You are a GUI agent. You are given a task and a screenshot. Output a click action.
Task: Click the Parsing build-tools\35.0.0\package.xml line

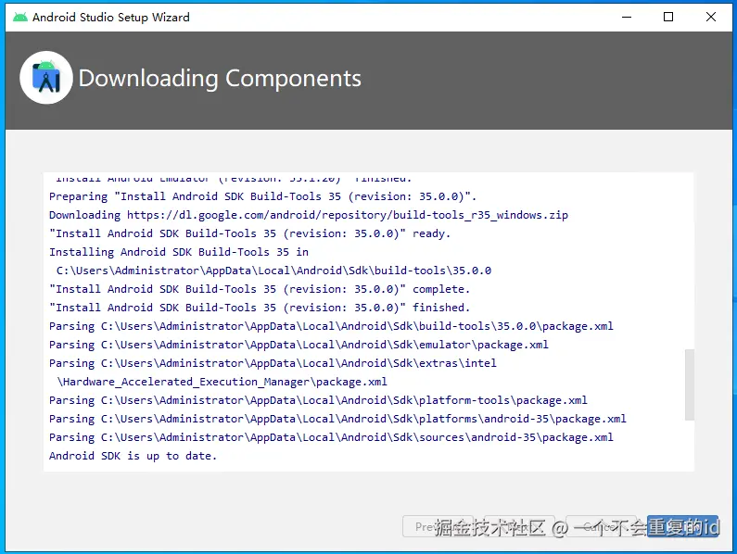click(x=331, y=326)
